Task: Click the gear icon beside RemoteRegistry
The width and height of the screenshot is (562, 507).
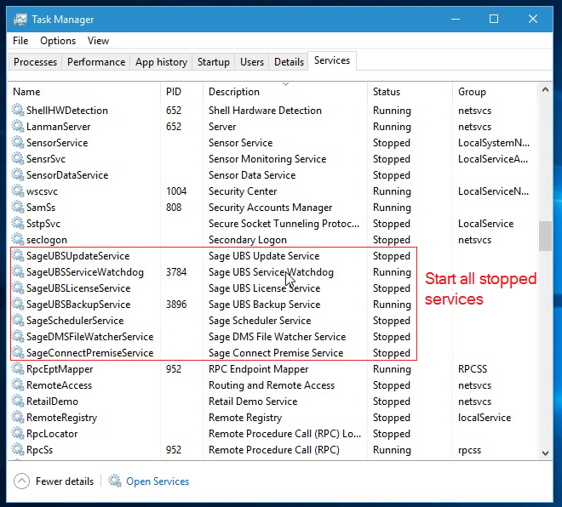Action: click(18, 417)
